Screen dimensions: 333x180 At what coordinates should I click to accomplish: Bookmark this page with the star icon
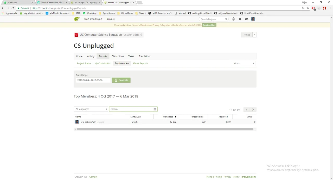click(x=308, y=8)
